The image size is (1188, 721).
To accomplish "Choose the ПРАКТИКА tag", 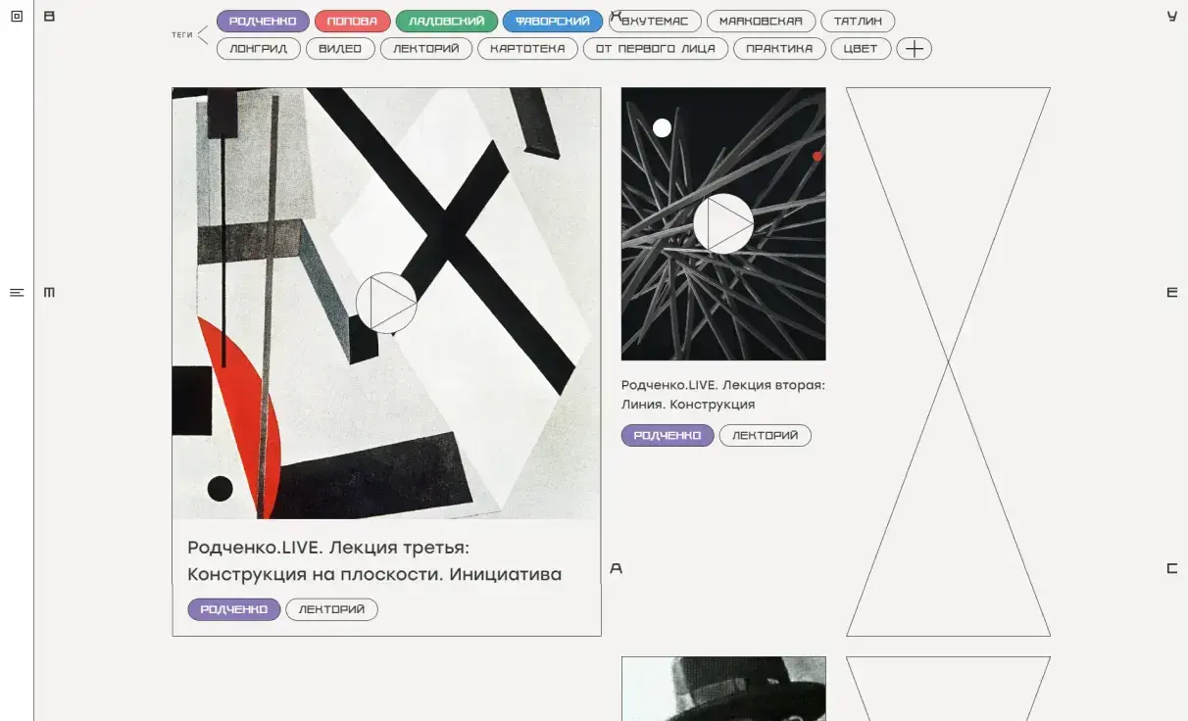I will (779, 48).
